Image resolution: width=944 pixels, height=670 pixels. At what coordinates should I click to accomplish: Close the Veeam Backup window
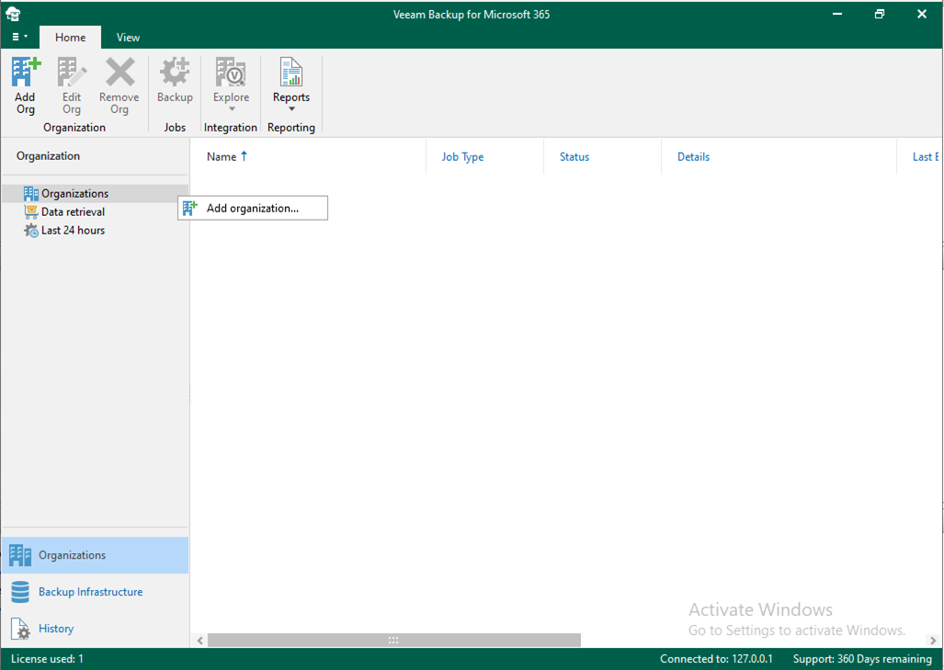(922, 14)
